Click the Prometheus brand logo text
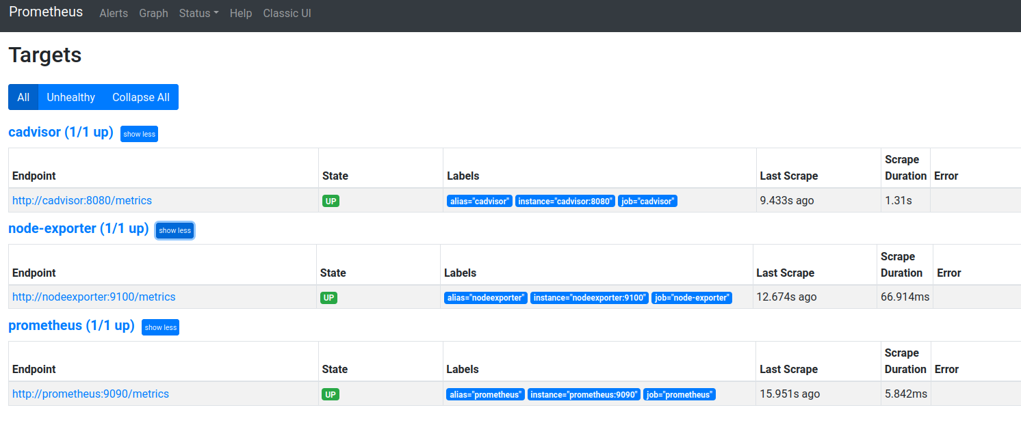This screenshot has width=1021, height=425. point(46,12)
